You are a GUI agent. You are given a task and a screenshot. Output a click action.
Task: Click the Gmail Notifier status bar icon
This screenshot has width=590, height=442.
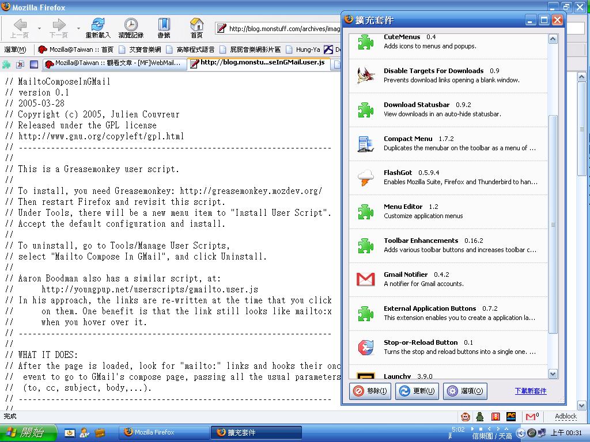point(531,416)
